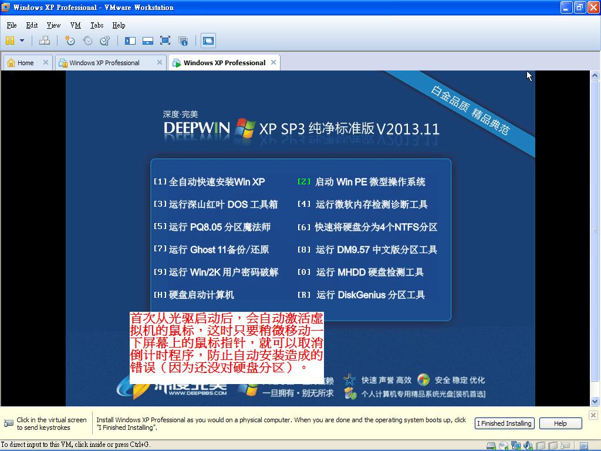Choose option [5] run PQ8.05 partition magic
The height and width of the screenshot is (451, 601).
click(212, 227)
